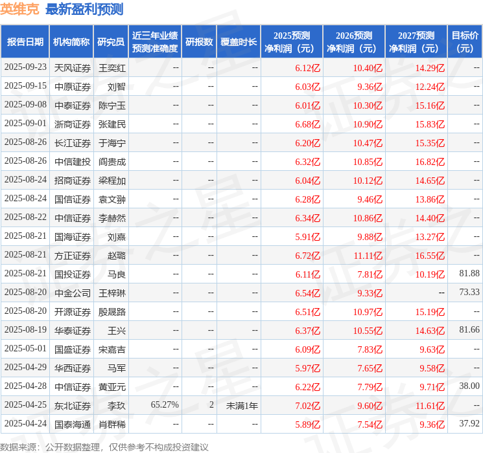Select the 中原证券 institution cell
The width and height of the screenshot is (483, 453).
(x=73, y=87)
